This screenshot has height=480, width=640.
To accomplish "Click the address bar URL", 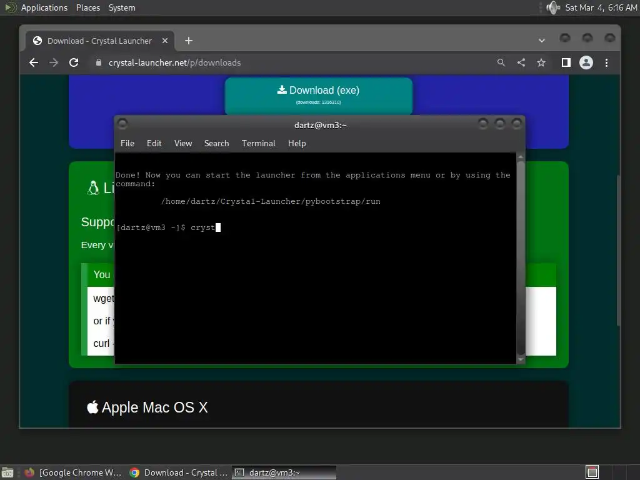I will pyautogui.click(x=175, y=62).
